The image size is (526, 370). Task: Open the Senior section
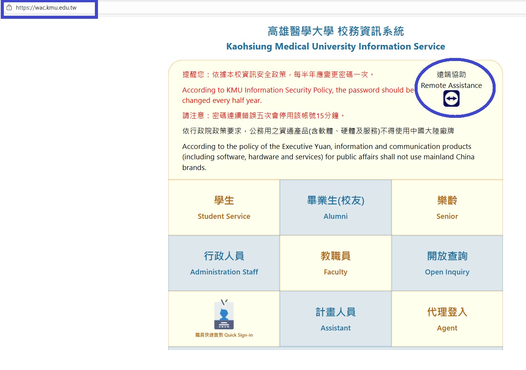click(x=447, y=216)
